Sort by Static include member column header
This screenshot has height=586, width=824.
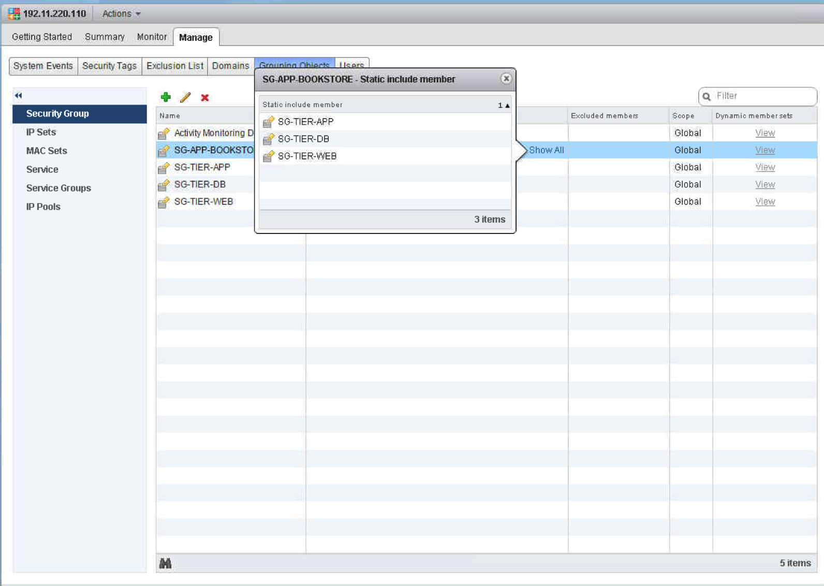tap(302, 105)
